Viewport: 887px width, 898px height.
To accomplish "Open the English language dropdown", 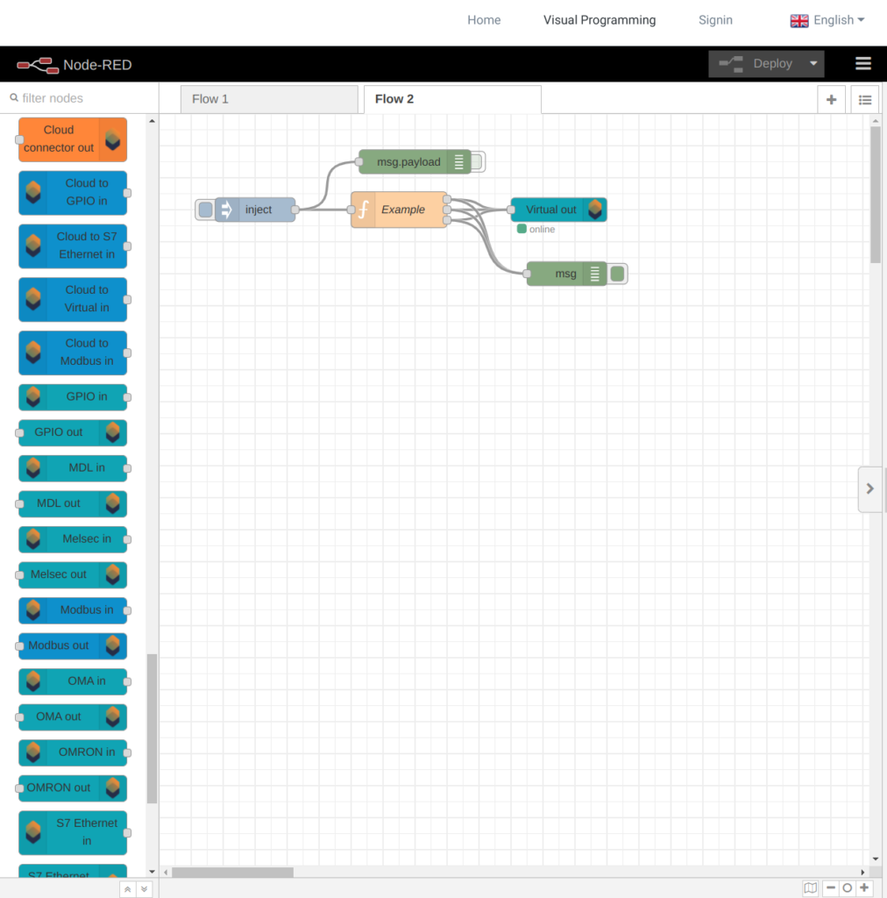I will click(827, 21).
